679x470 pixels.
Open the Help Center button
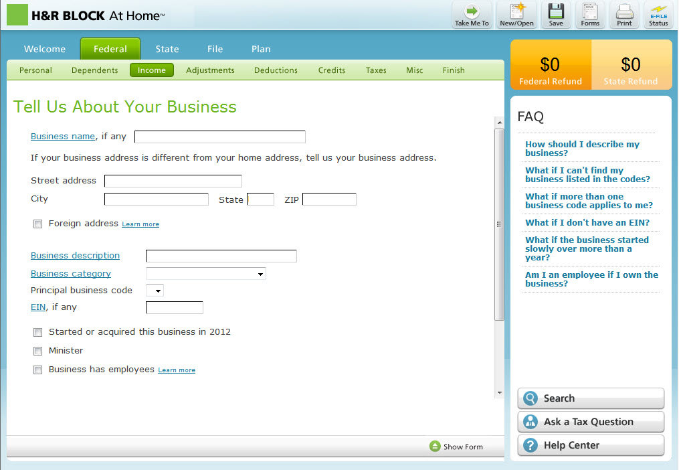pos(591,445)
